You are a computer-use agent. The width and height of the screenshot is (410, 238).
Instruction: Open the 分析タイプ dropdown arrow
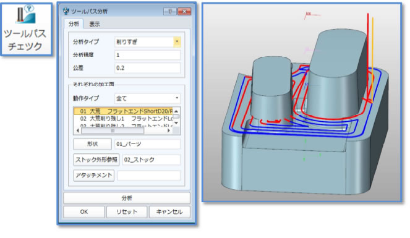(x=177, y=42)
